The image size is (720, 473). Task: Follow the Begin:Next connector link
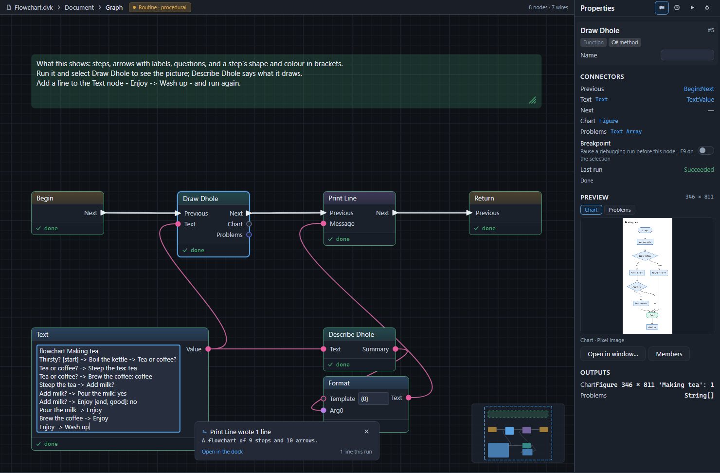pyautogui.click(x=699, y=89)
